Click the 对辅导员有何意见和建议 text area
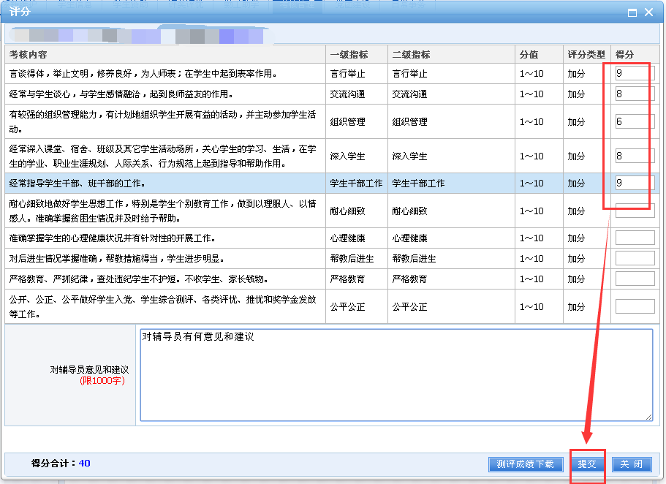Image resolution: width=666 pixels, height=484 pixels. [x=396, y=374]
